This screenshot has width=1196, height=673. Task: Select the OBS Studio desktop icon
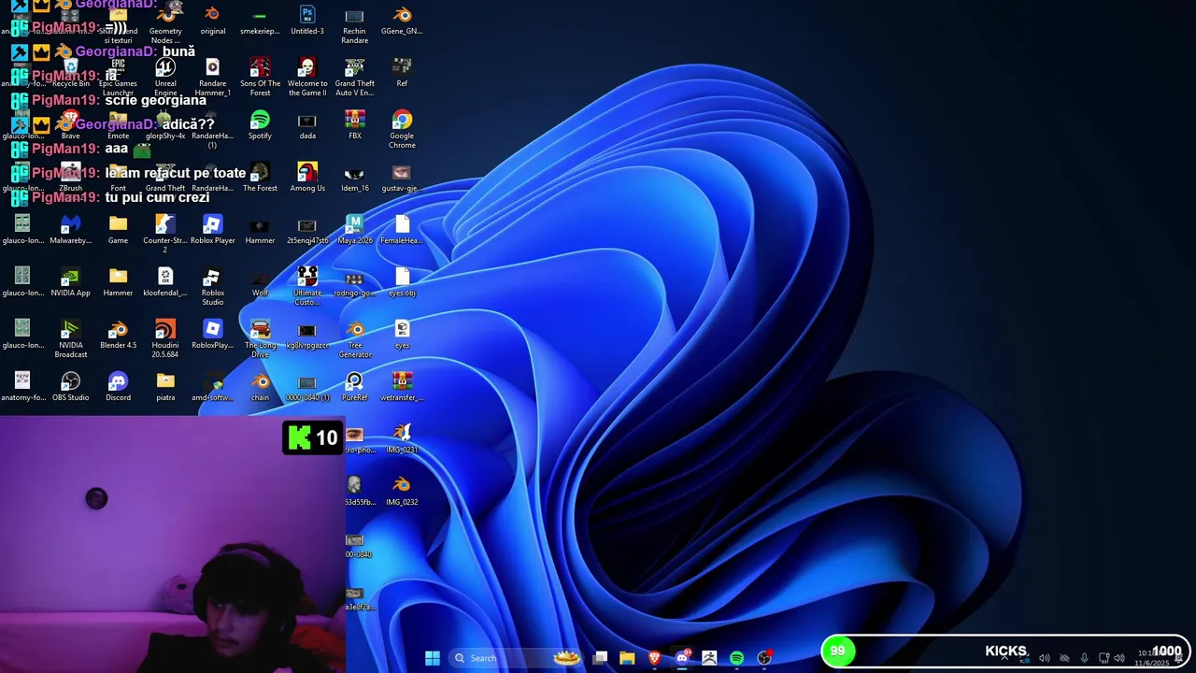pyautogui.click(x=70, y=387)
